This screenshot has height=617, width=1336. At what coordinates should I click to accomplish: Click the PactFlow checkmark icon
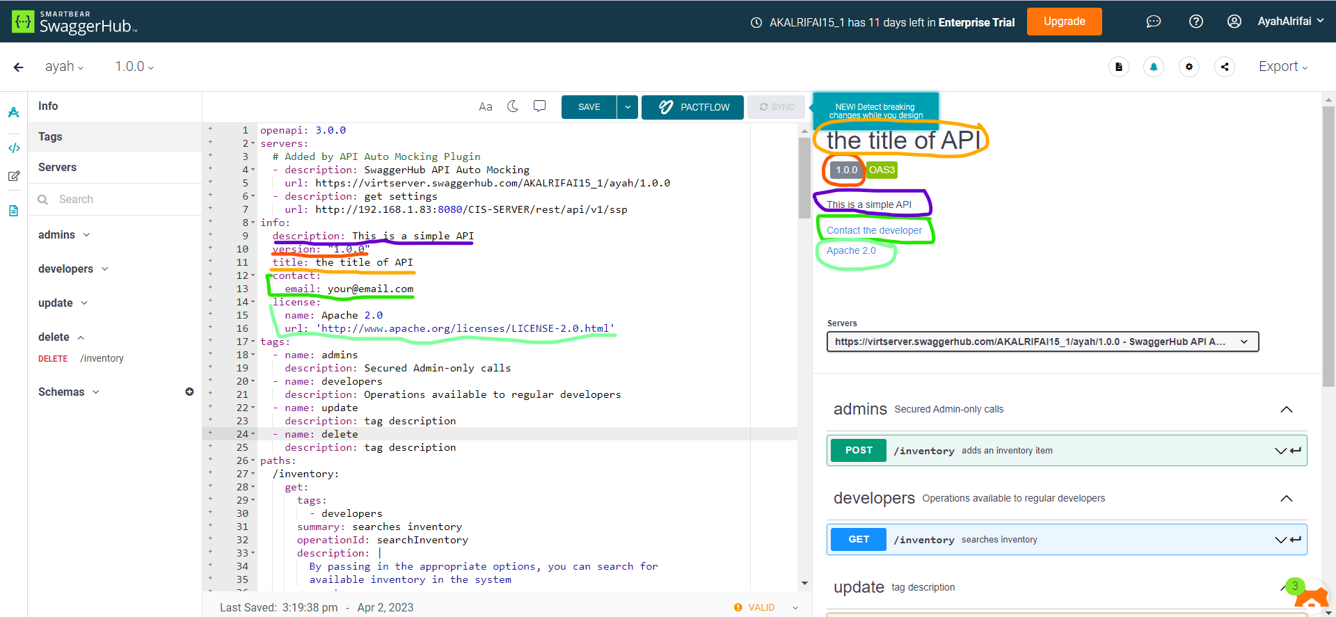click(666, 107)
